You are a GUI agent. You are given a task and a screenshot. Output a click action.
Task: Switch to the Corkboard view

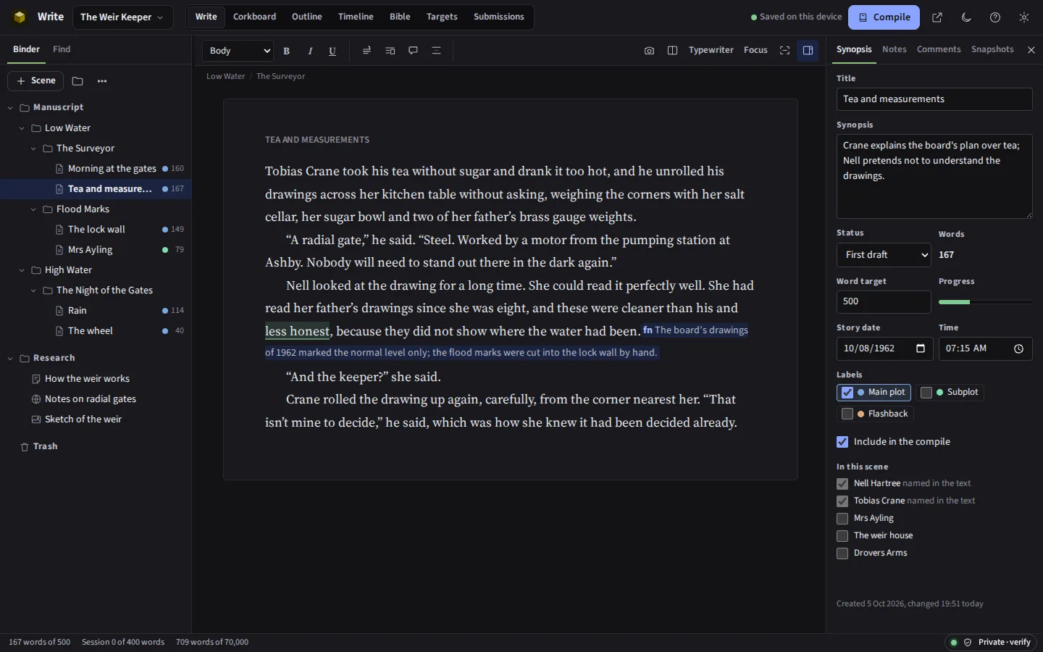[254, 17]
